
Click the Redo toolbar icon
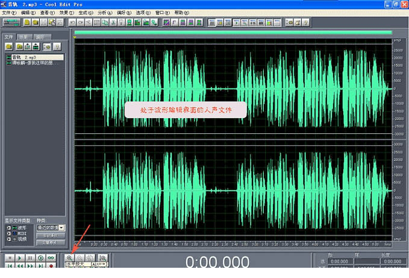coord(81,23)
